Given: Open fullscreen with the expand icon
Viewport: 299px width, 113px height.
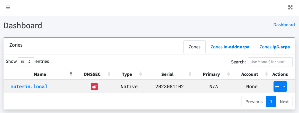Looking at the screenshot, I should tap(290, 7).
